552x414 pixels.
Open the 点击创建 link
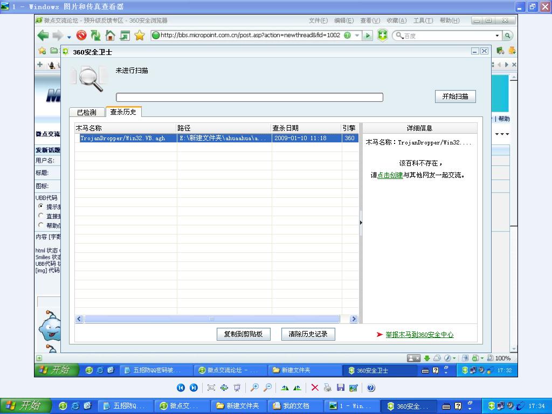pos(390,175)
